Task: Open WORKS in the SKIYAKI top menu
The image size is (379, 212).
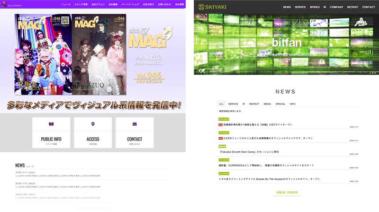Action: (315, 7)
